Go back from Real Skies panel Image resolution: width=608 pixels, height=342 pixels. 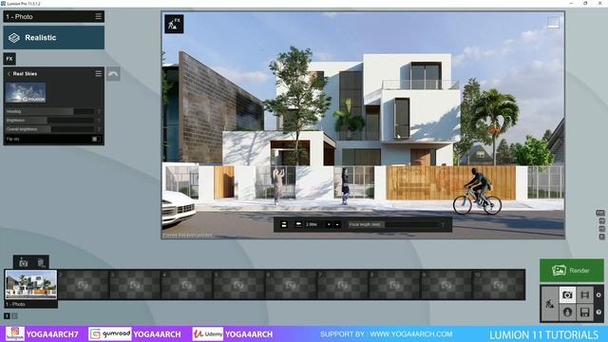tap(9, 74)
